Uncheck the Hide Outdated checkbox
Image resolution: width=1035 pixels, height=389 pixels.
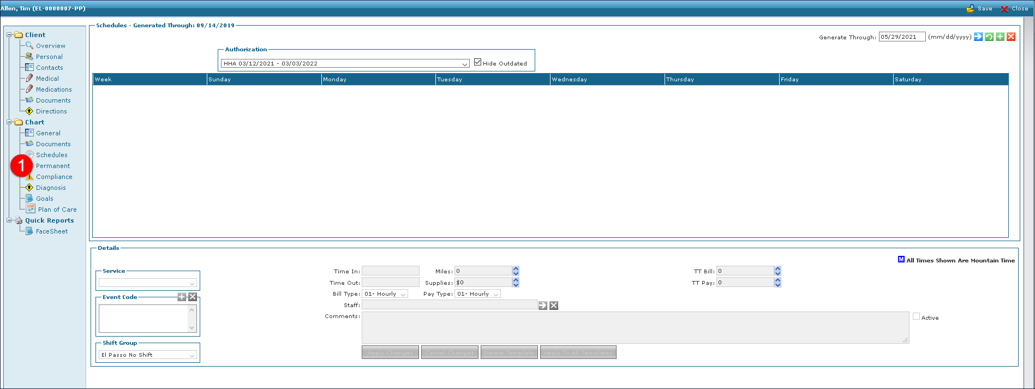coord(478,62)
